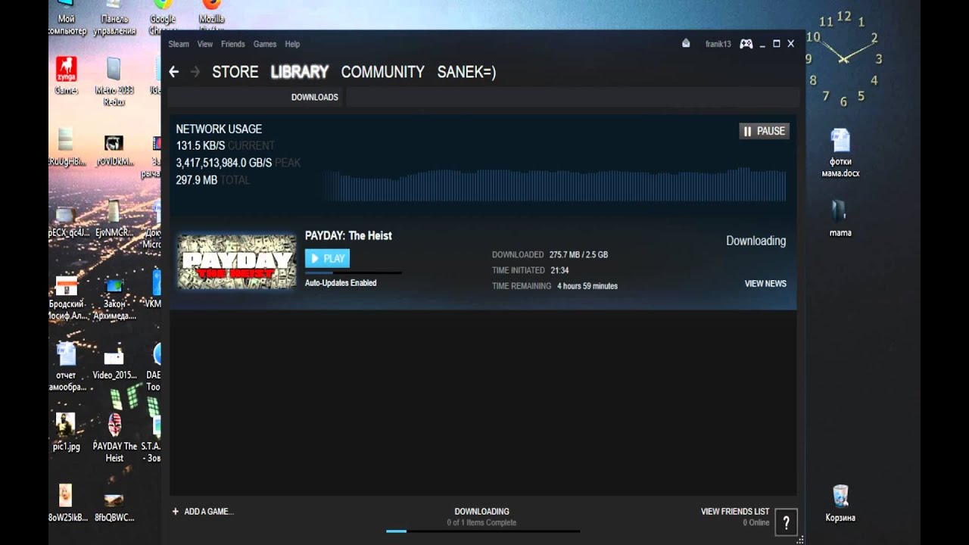Open the Games menu
The image size is (969, 545).
265,44
